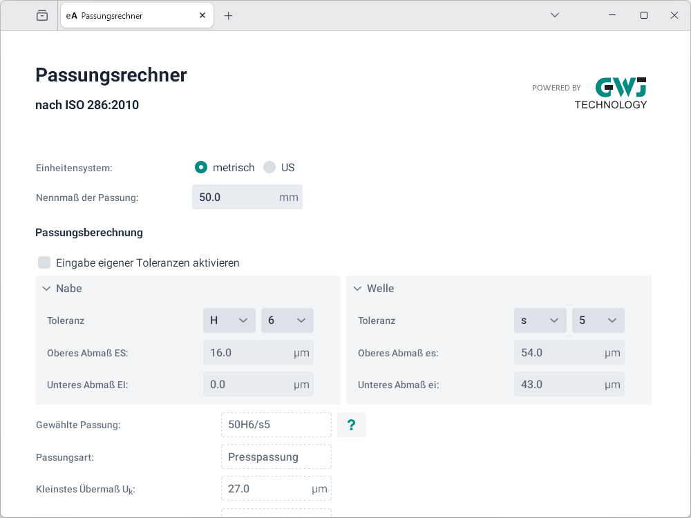Viewport: 691px width, 518px height.
Task: Collapse the Nabe section
Action: coord(46,289)
